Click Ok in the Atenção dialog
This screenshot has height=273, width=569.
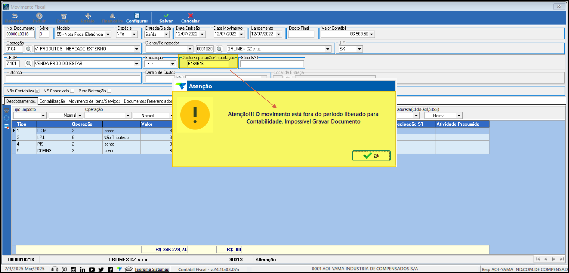(x=371, y=156)
